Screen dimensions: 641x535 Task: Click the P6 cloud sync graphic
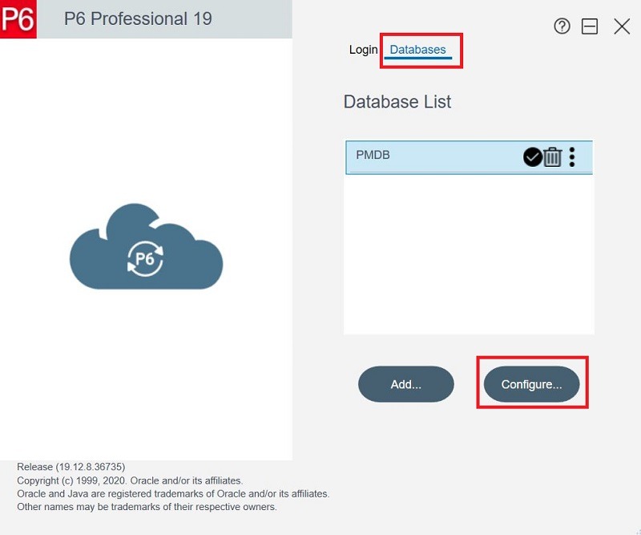click(x=147, y=246)
